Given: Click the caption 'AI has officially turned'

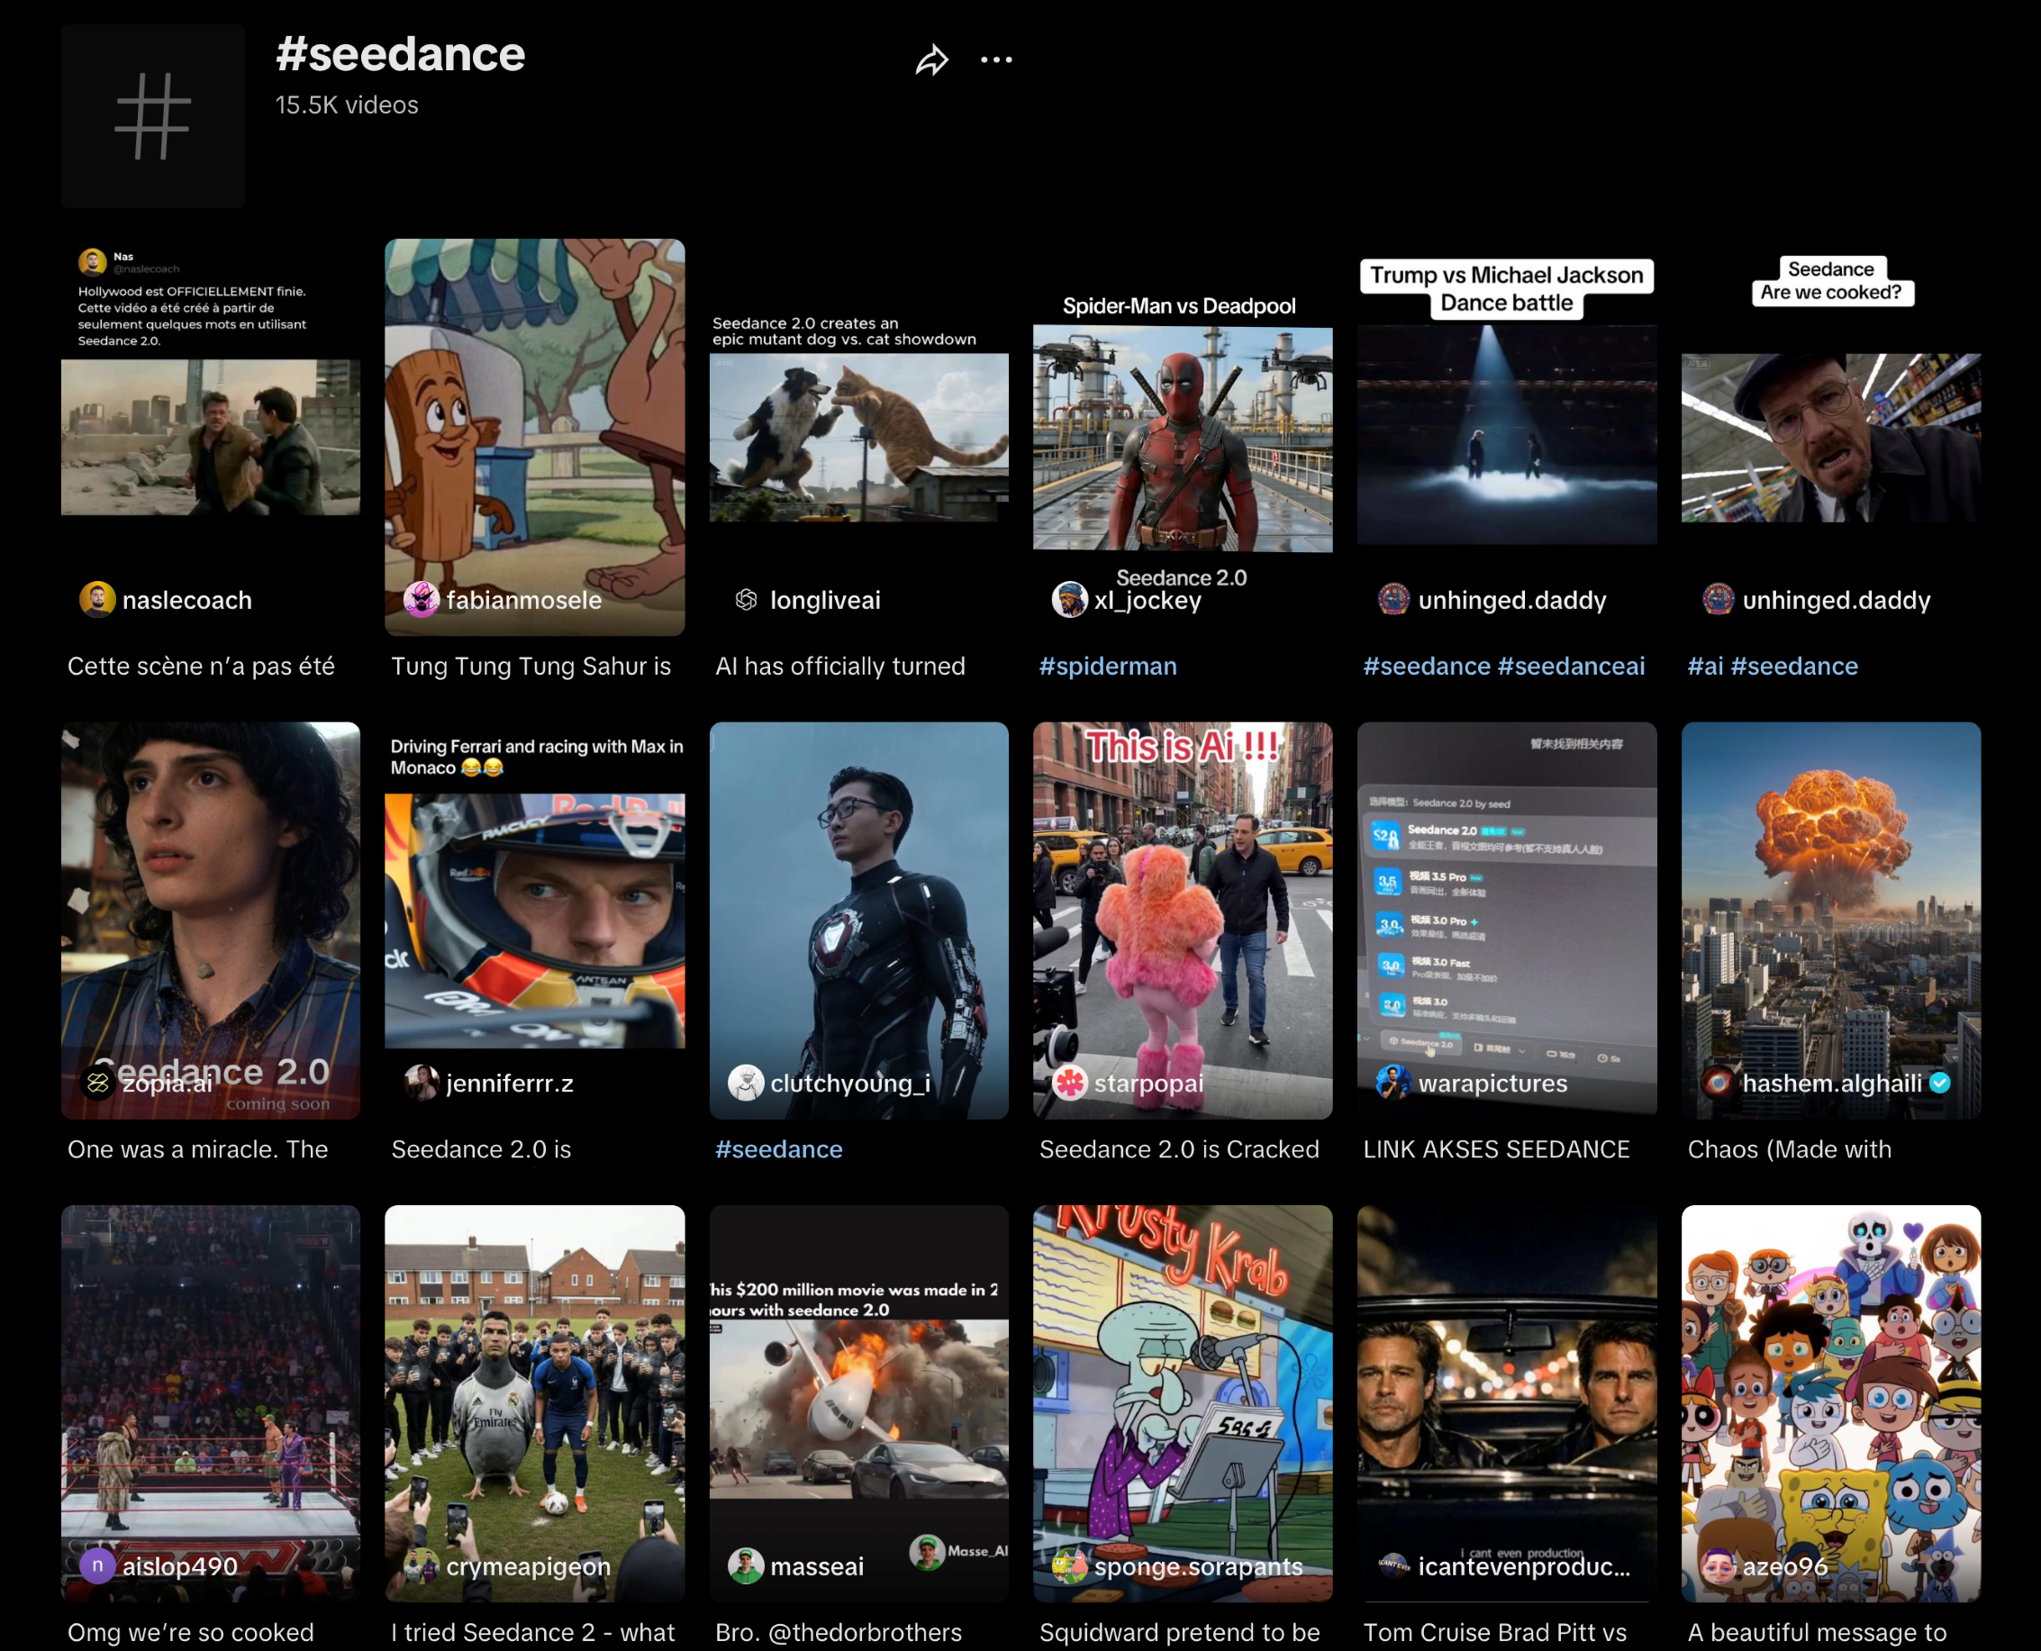Looking at the screenshot, I should click(839, 667).
